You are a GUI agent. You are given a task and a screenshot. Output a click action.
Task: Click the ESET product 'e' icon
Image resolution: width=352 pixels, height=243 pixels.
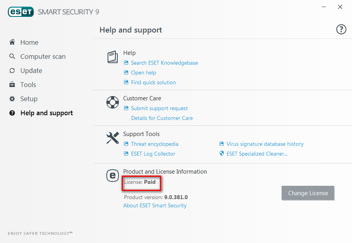point(113,176)
